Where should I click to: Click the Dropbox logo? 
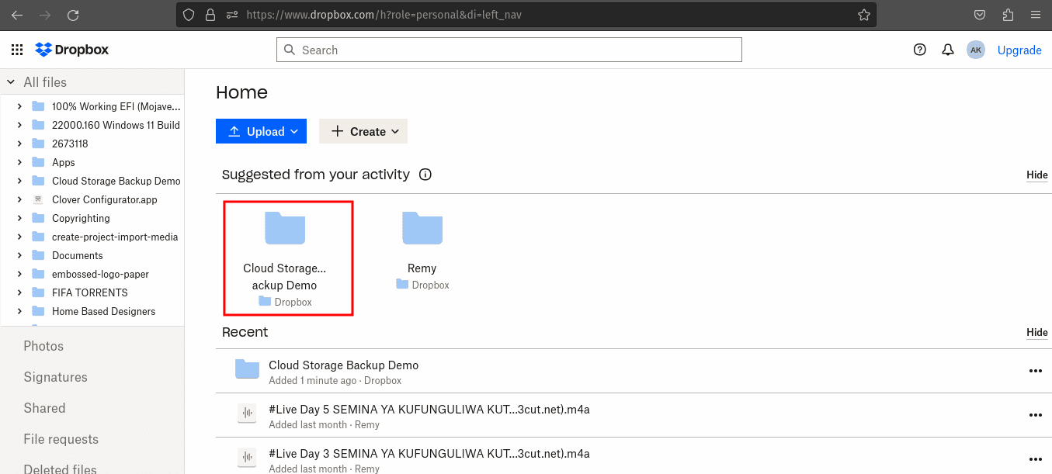[72, 50]
